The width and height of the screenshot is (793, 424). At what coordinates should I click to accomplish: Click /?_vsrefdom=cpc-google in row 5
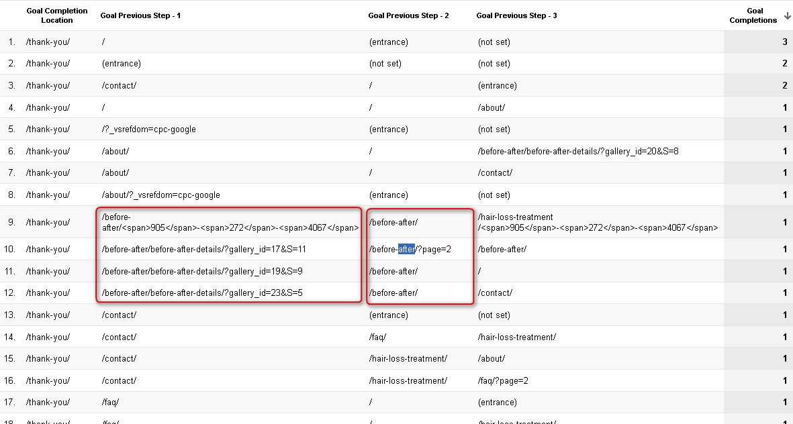(148, 129)
